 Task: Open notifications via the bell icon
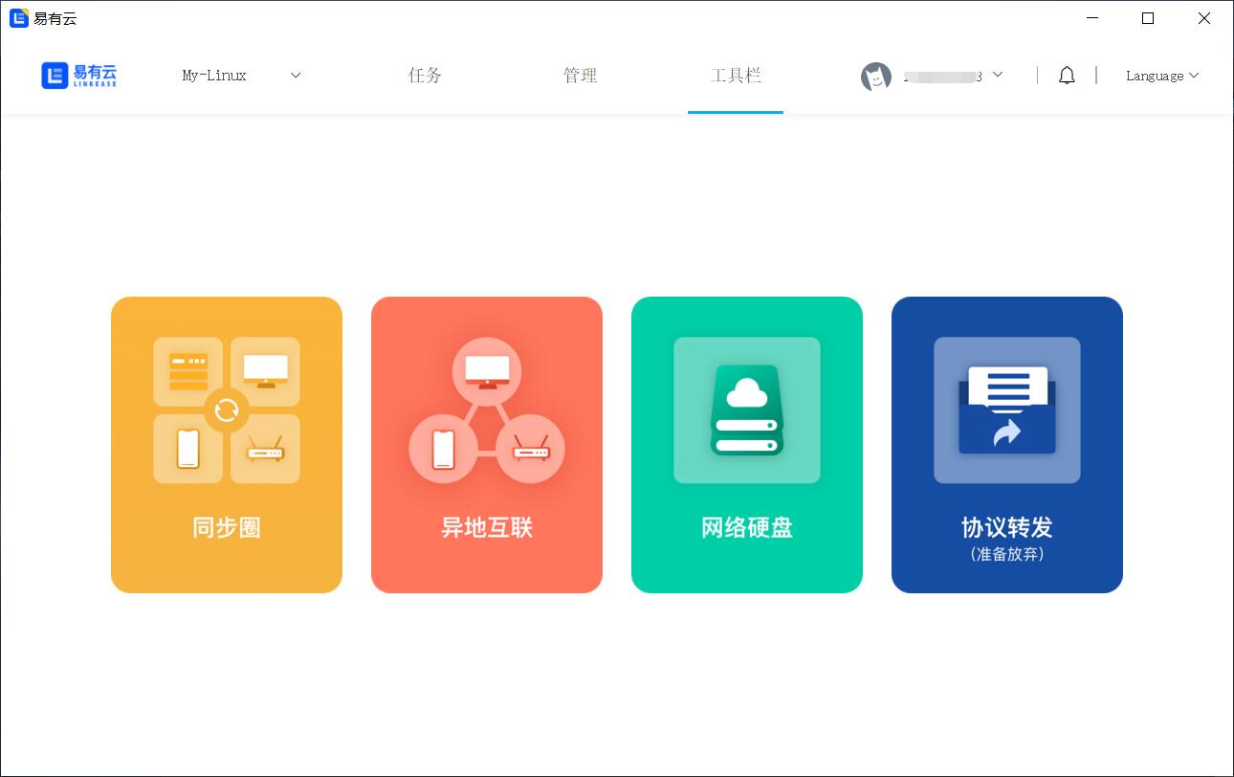click(1067, 76)
